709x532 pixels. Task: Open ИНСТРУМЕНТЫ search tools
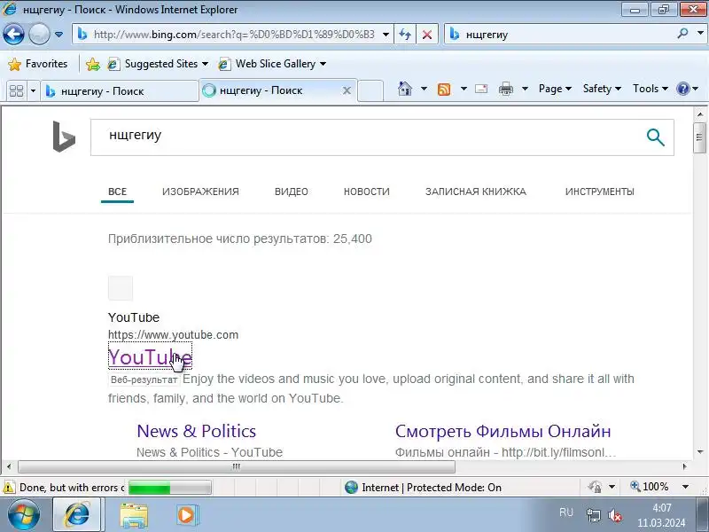tap(600, 192)
